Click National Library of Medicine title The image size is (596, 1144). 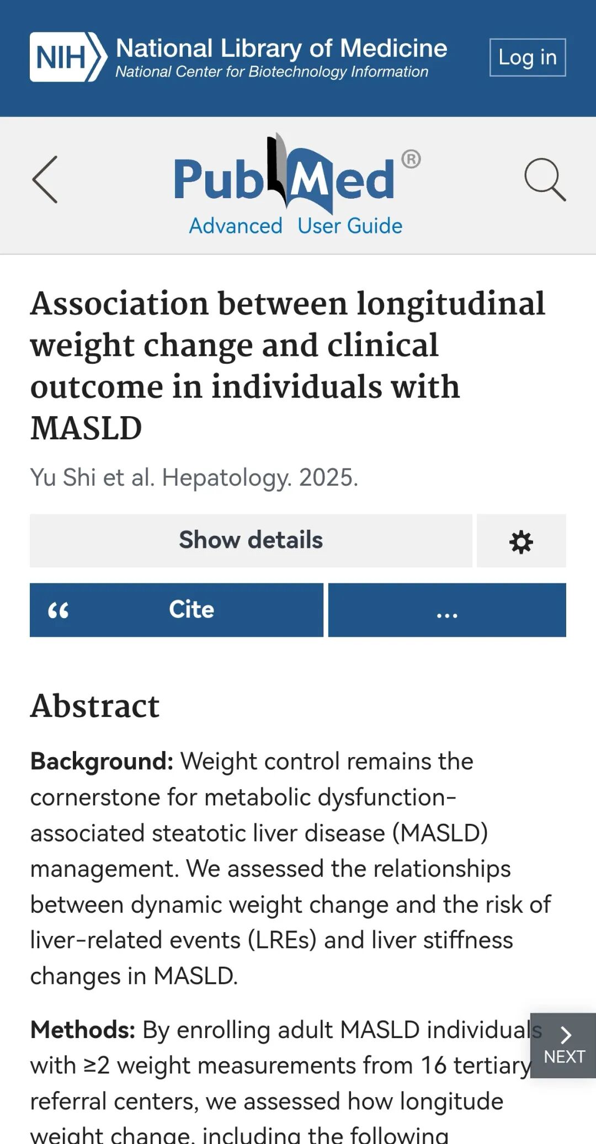coord(281,49)
